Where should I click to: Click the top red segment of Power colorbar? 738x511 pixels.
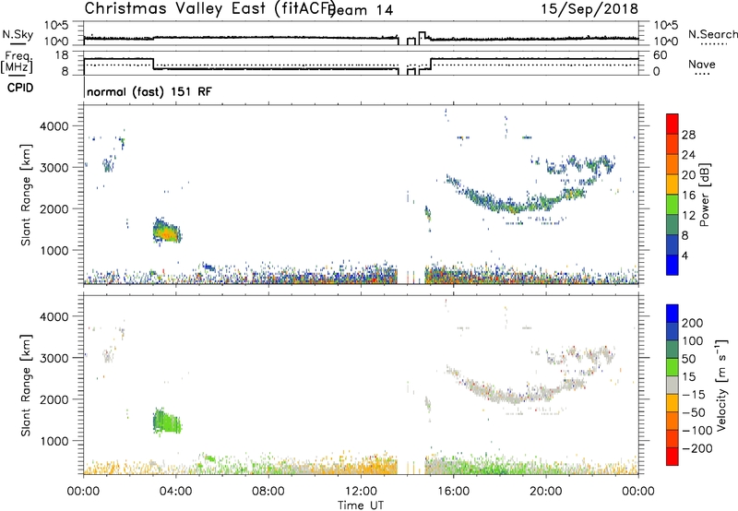(x=673, y=124)
